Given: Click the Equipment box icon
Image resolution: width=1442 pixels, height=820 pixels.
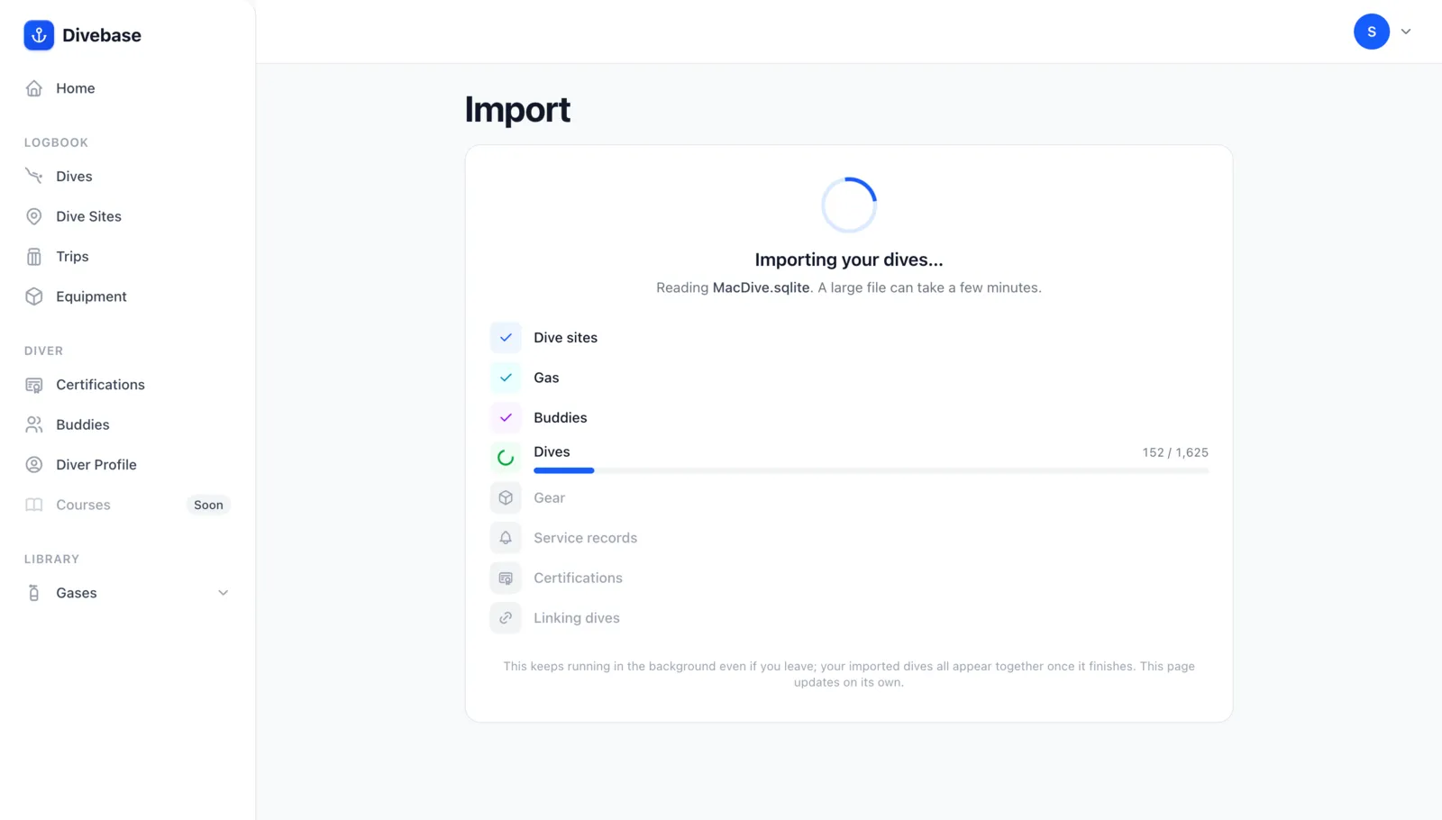Looking at the screenshot, I should (x=34, y=296).
